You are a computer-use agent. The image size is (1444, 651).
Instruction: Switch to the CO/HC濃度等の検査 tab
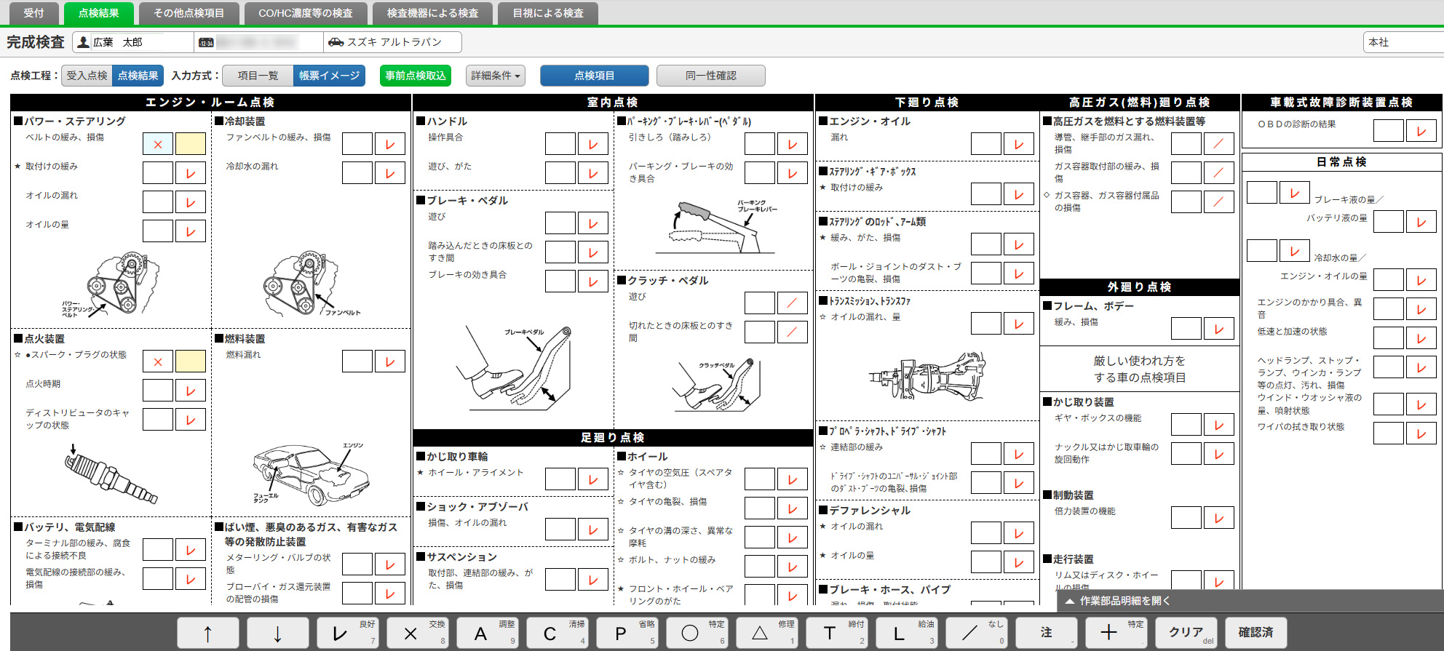pos(306,13)
